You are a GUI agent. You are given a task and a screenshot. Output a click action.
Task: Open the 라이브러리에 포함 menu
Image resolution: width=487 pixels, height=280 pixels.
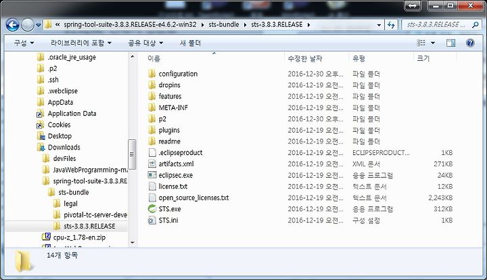pyautogui.click(x=80, y=43)
